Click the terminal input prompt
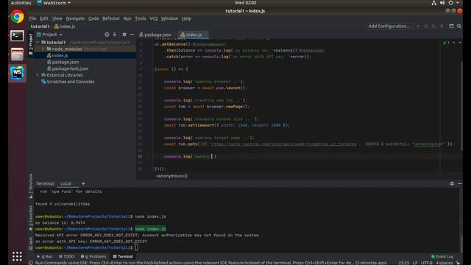Screen dimensions: 471x265 click(x=136, y=247)
